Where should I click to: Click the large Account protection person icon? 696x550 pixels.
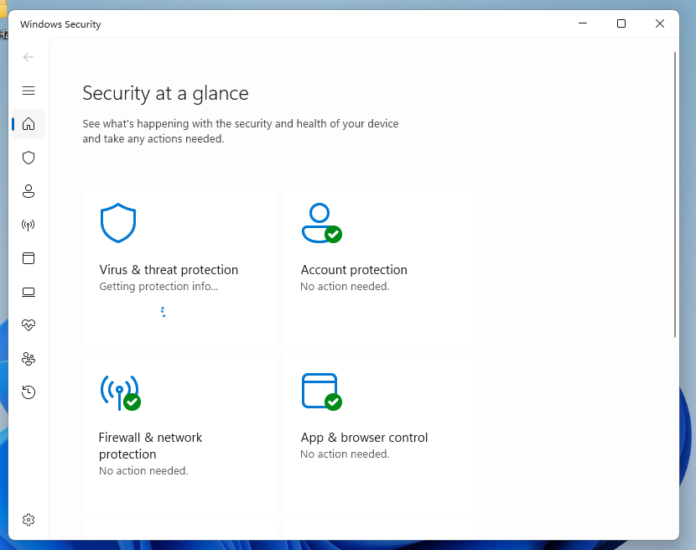click(322, 223)
